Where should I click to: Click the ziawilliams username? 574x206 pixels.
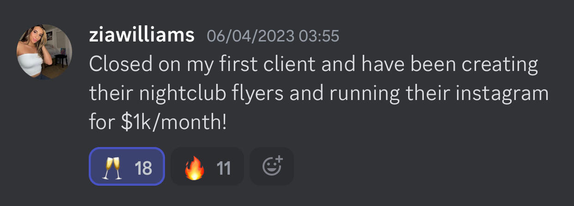point(141,35)
